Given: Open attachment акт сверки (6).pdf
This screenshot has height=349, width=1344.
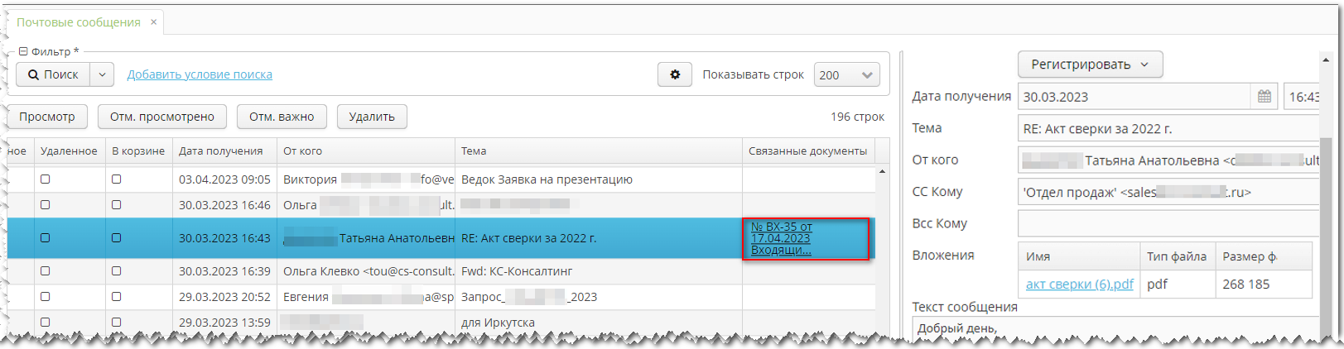Looking at the screenshot, I should click(1079, 284).
